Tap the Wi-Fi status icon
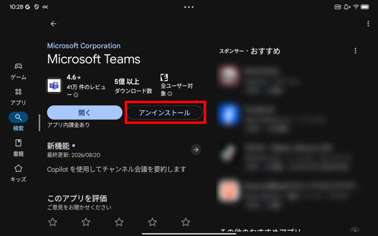The image size is (378, 236). tap(356, 7)
